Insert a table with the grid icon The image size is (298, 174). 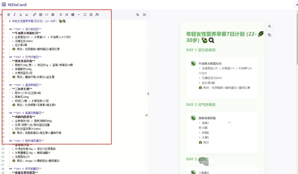tap(73, 15)
